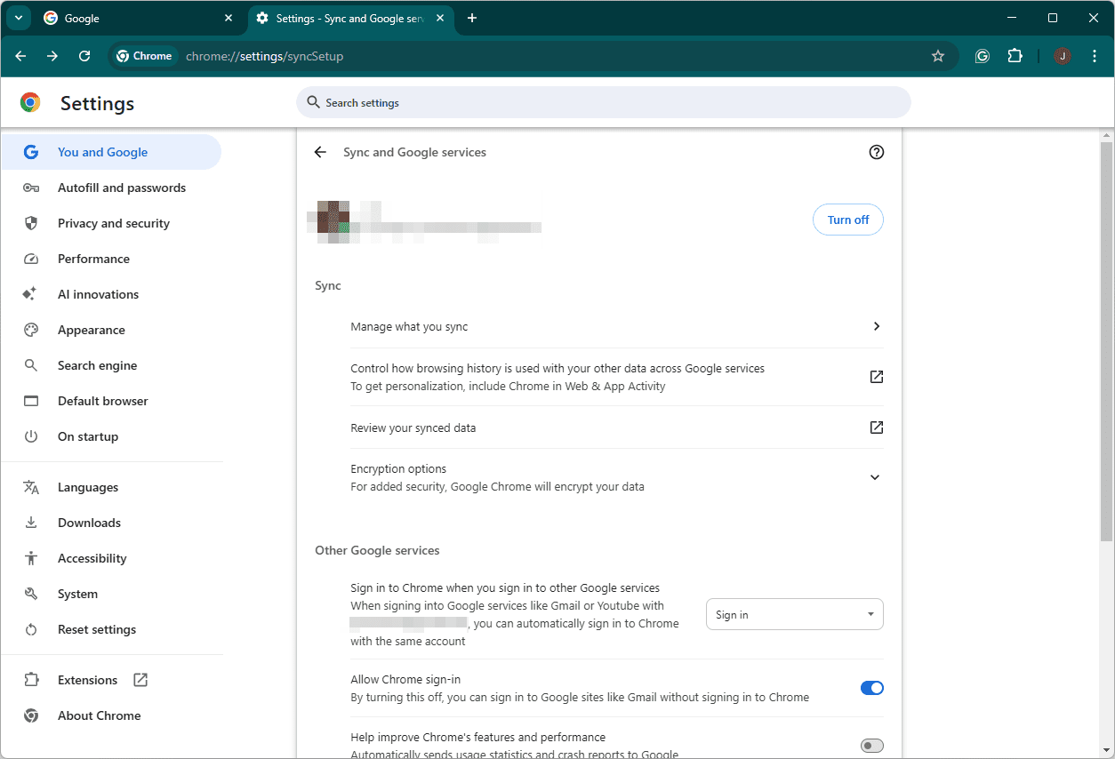Open new tab with plus button

[x=472, y=18]
